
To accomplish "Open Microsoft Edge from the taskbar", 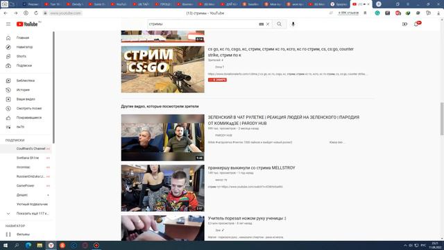I will tap(28, 245).
